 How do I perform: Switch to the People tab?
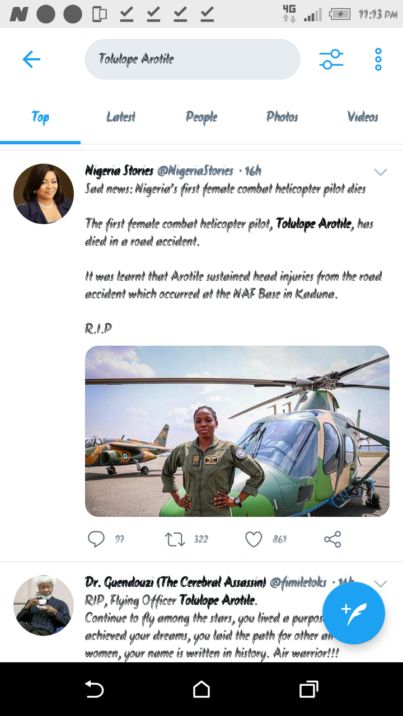point(201,116)
